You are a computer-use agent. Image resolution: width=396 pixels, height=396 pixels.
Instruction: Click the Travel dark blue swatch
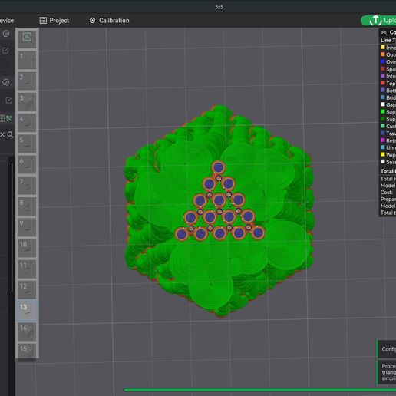tap(383, 133)
